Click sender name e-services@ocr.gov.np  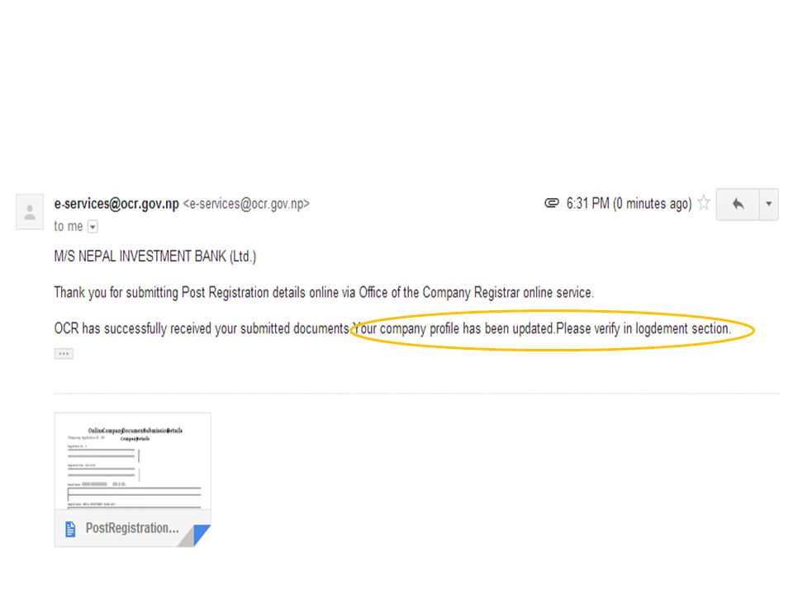(x=116, y=204)
